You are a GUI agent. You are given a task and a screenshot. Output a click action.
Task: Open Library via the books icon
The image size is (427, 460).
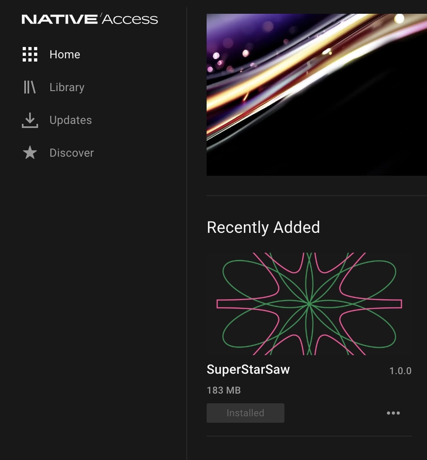[30, 87]
